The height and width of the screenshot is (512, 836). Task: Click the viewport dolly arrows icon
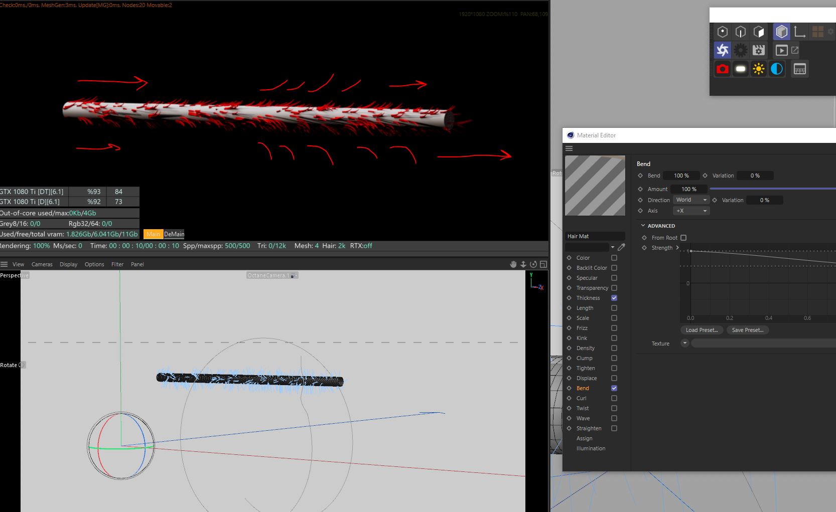click(523, 264)
